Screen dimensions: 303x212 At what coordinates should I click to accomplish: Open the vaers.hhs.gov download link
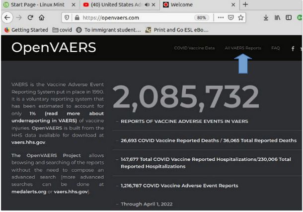(x=28, y=142)
